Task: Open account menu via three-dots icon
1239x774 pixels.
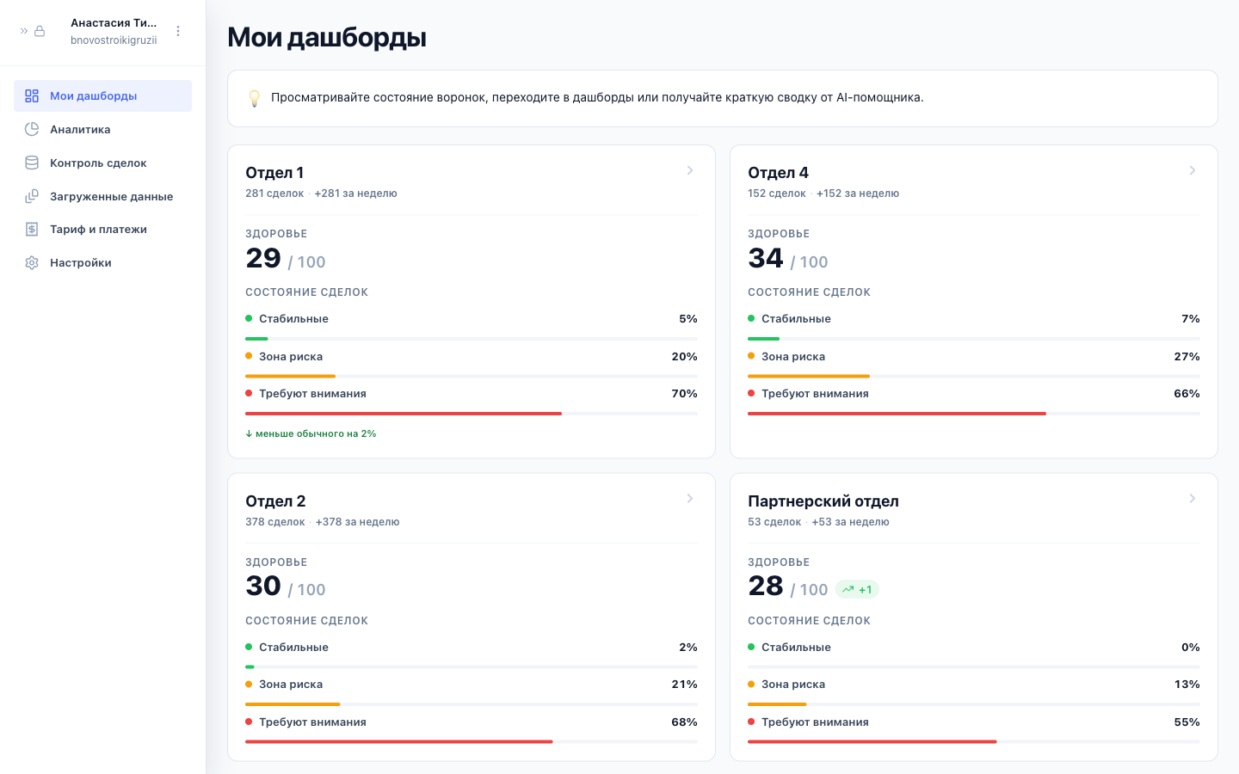Action: tap(178, 31)
